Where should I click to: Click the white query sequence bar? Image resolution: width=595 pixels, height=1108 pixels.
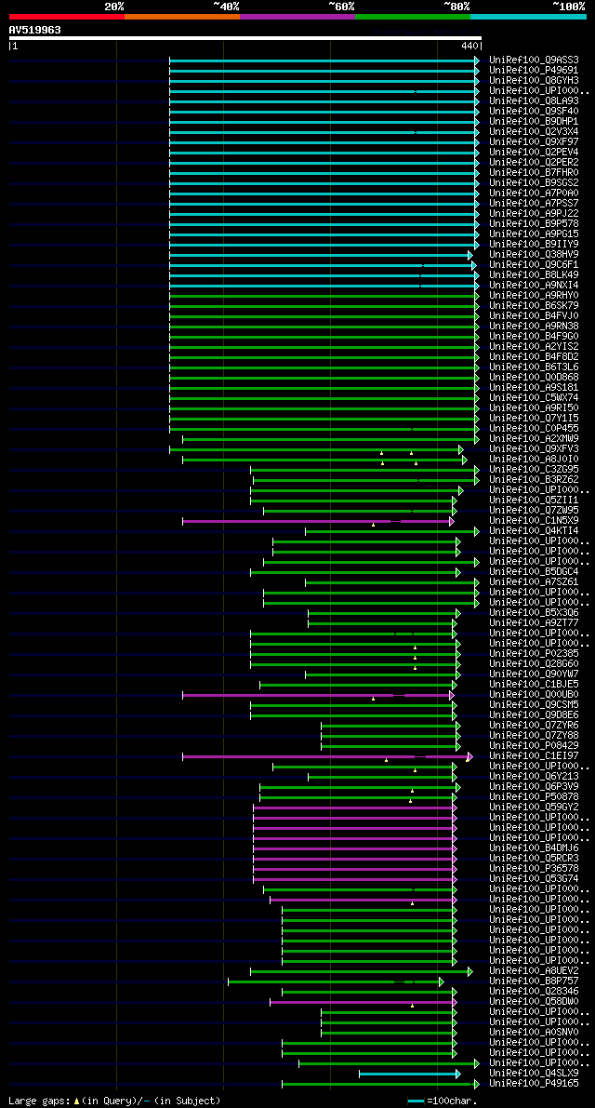tap(245, 38)
